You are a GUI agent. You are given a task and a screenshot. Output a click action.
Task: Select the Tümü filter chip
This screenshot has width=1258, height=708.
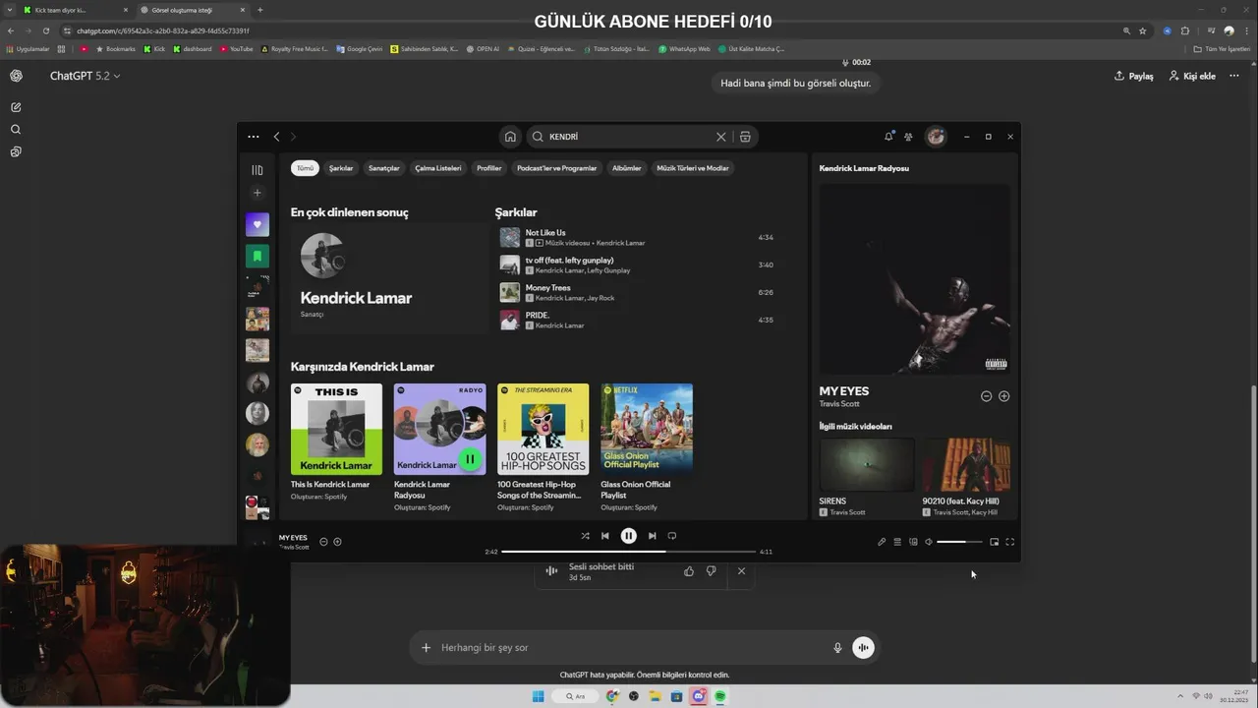click(x=305, y=168)
